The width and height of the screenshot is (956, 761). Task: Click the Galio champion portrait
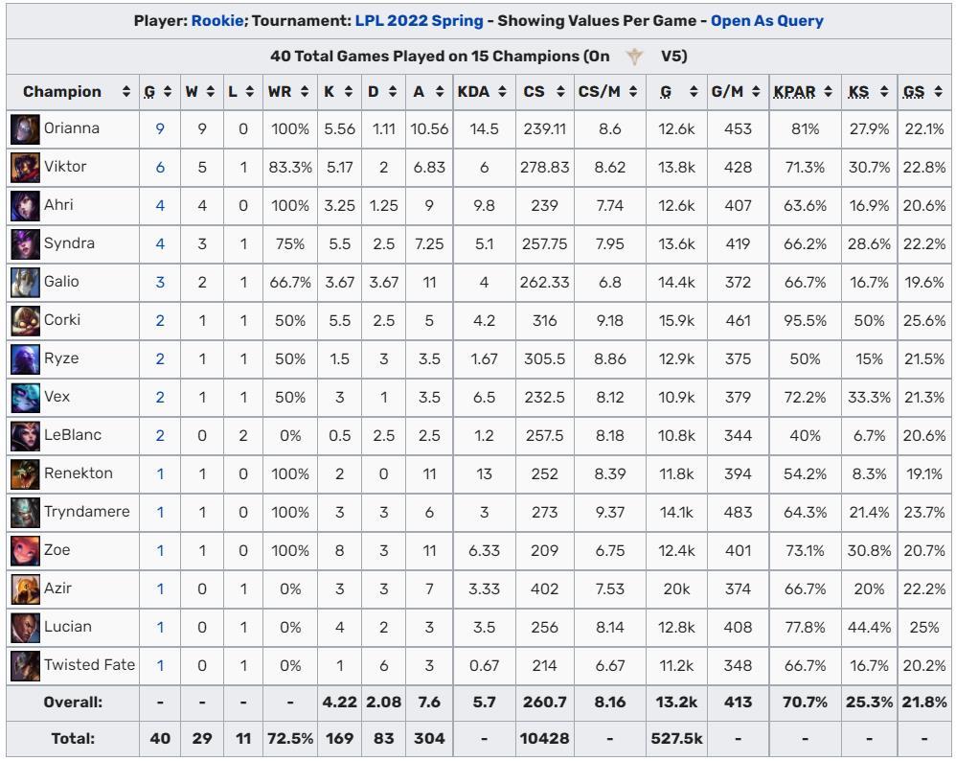[25, 282]
